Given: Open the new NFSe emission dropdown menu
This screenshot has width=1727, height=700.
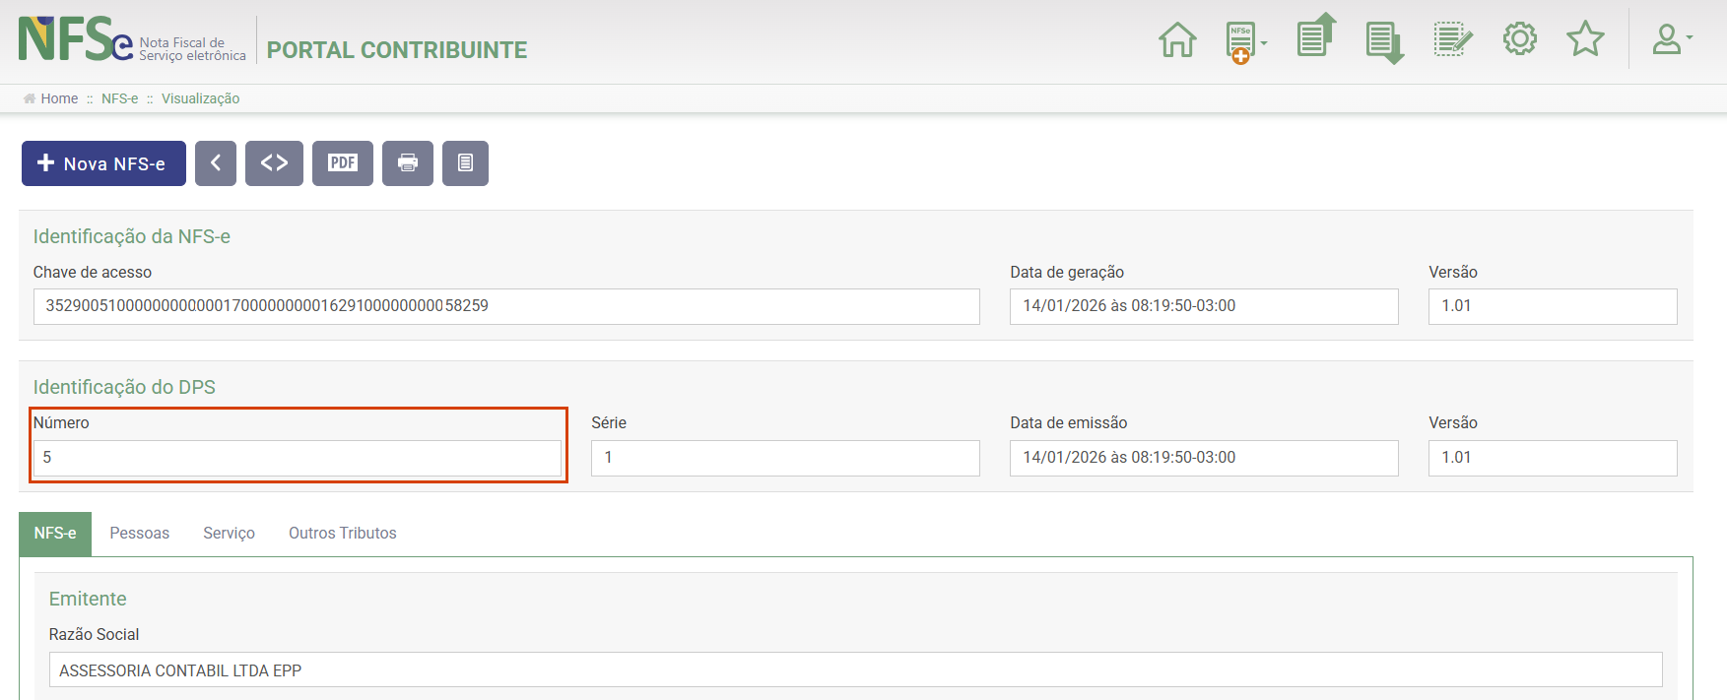Looking at the screenshot, I should tap(1245, 42).
